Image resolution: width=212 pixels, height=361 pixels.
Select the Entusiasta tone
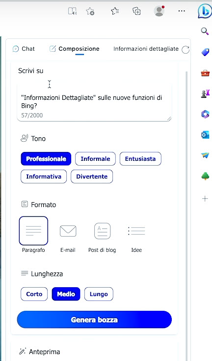click(140, 159)
